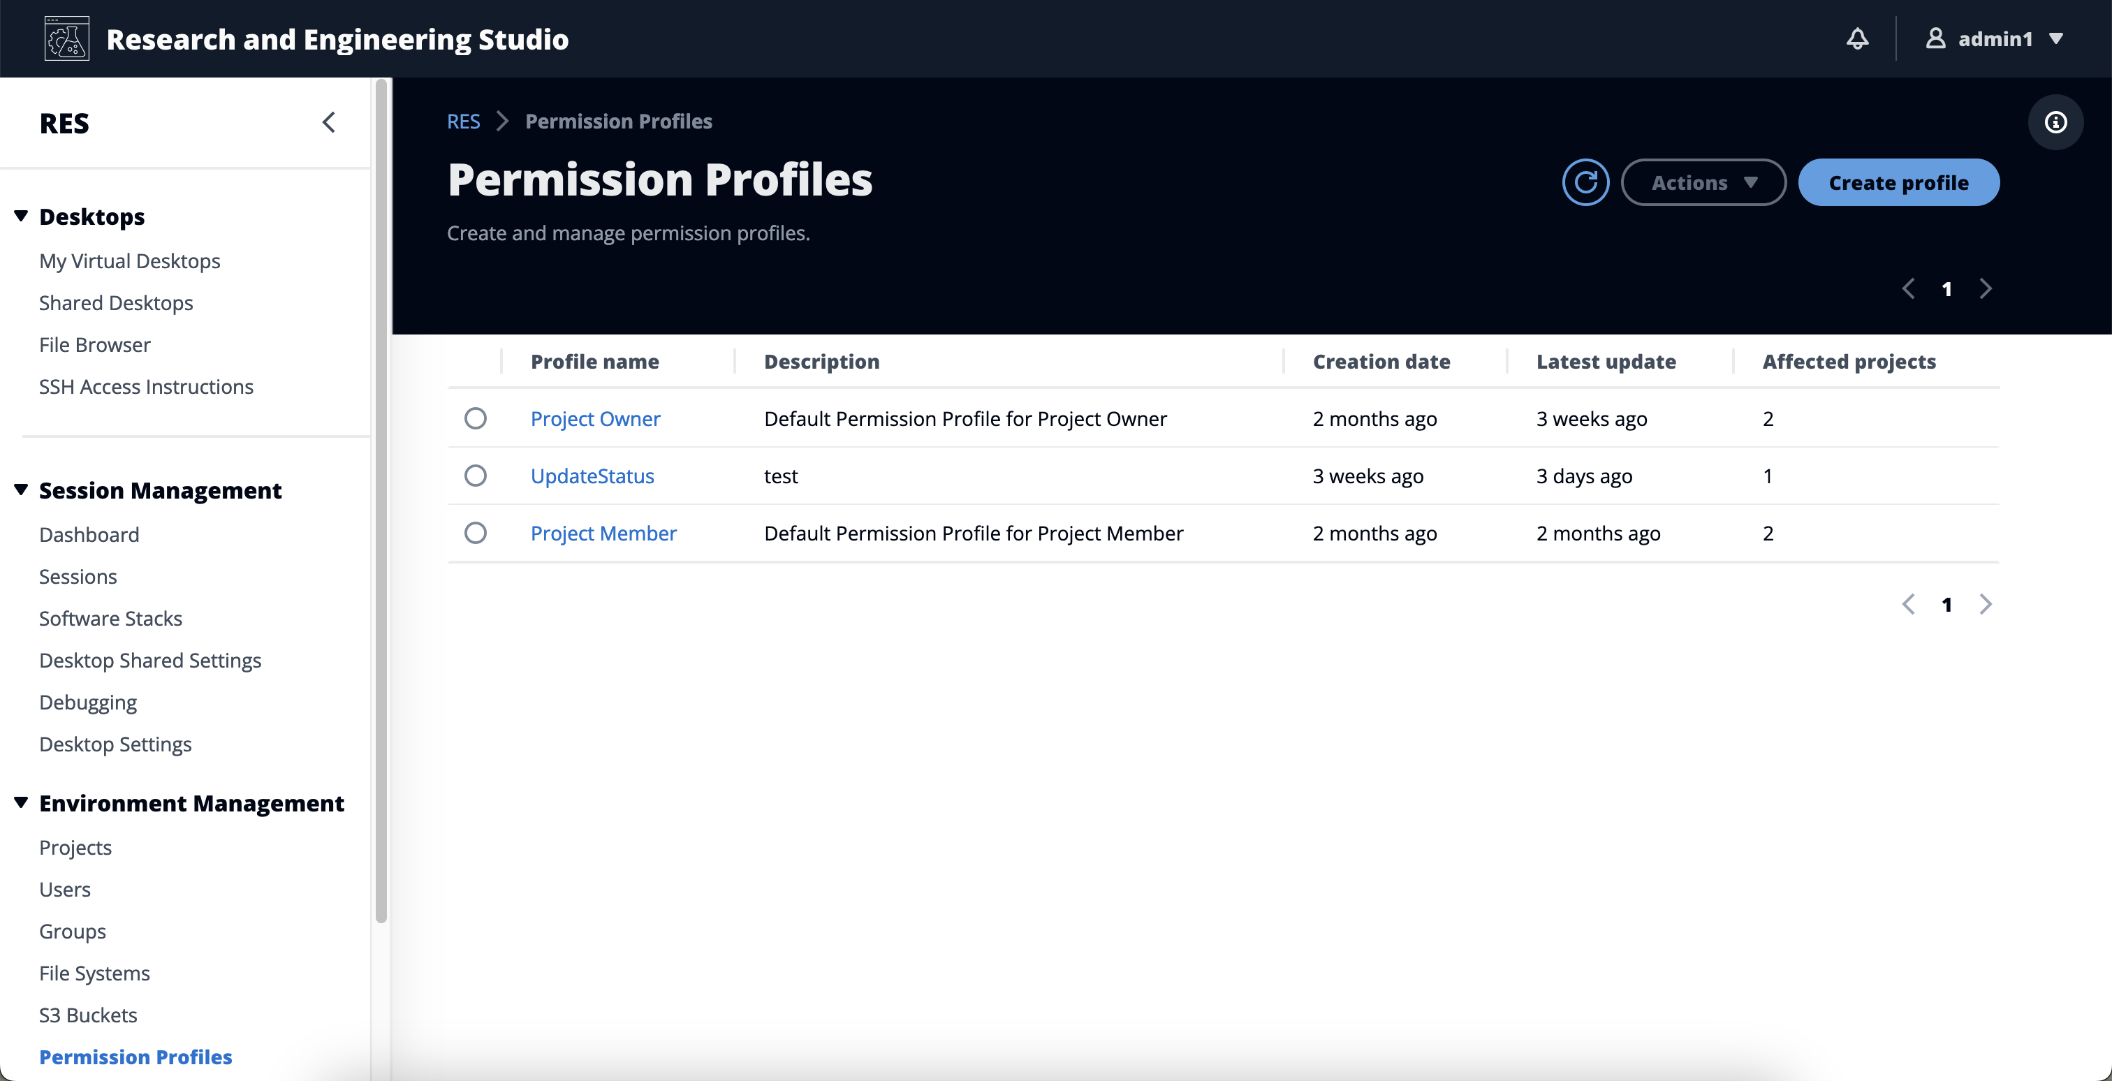Open Desktop Shared Settings

(150, 660)
